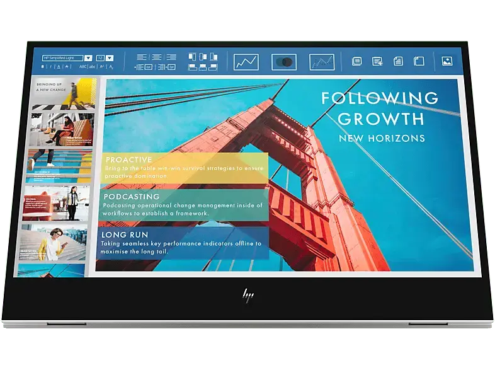This screenshot has width=495, height=370.
Task: Align objects to vertical middle
Action: click(x=203, y=57)
